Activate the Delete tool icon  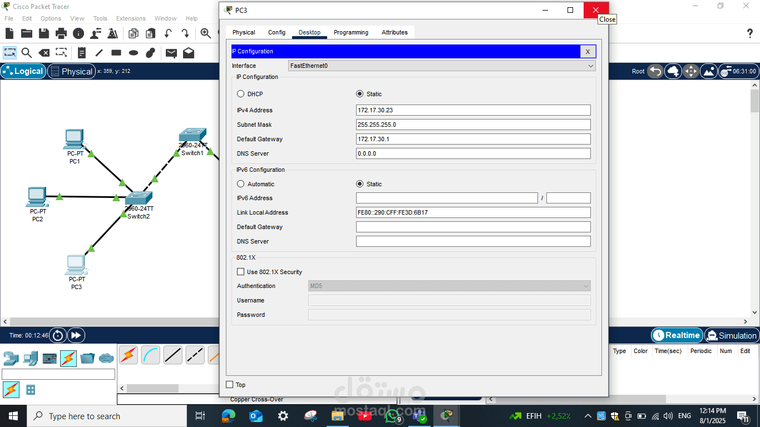click(44, 53)
